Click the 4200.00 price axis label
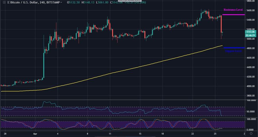Image resolution: width=258 pixels, height=137 pixels. [251, 77]
